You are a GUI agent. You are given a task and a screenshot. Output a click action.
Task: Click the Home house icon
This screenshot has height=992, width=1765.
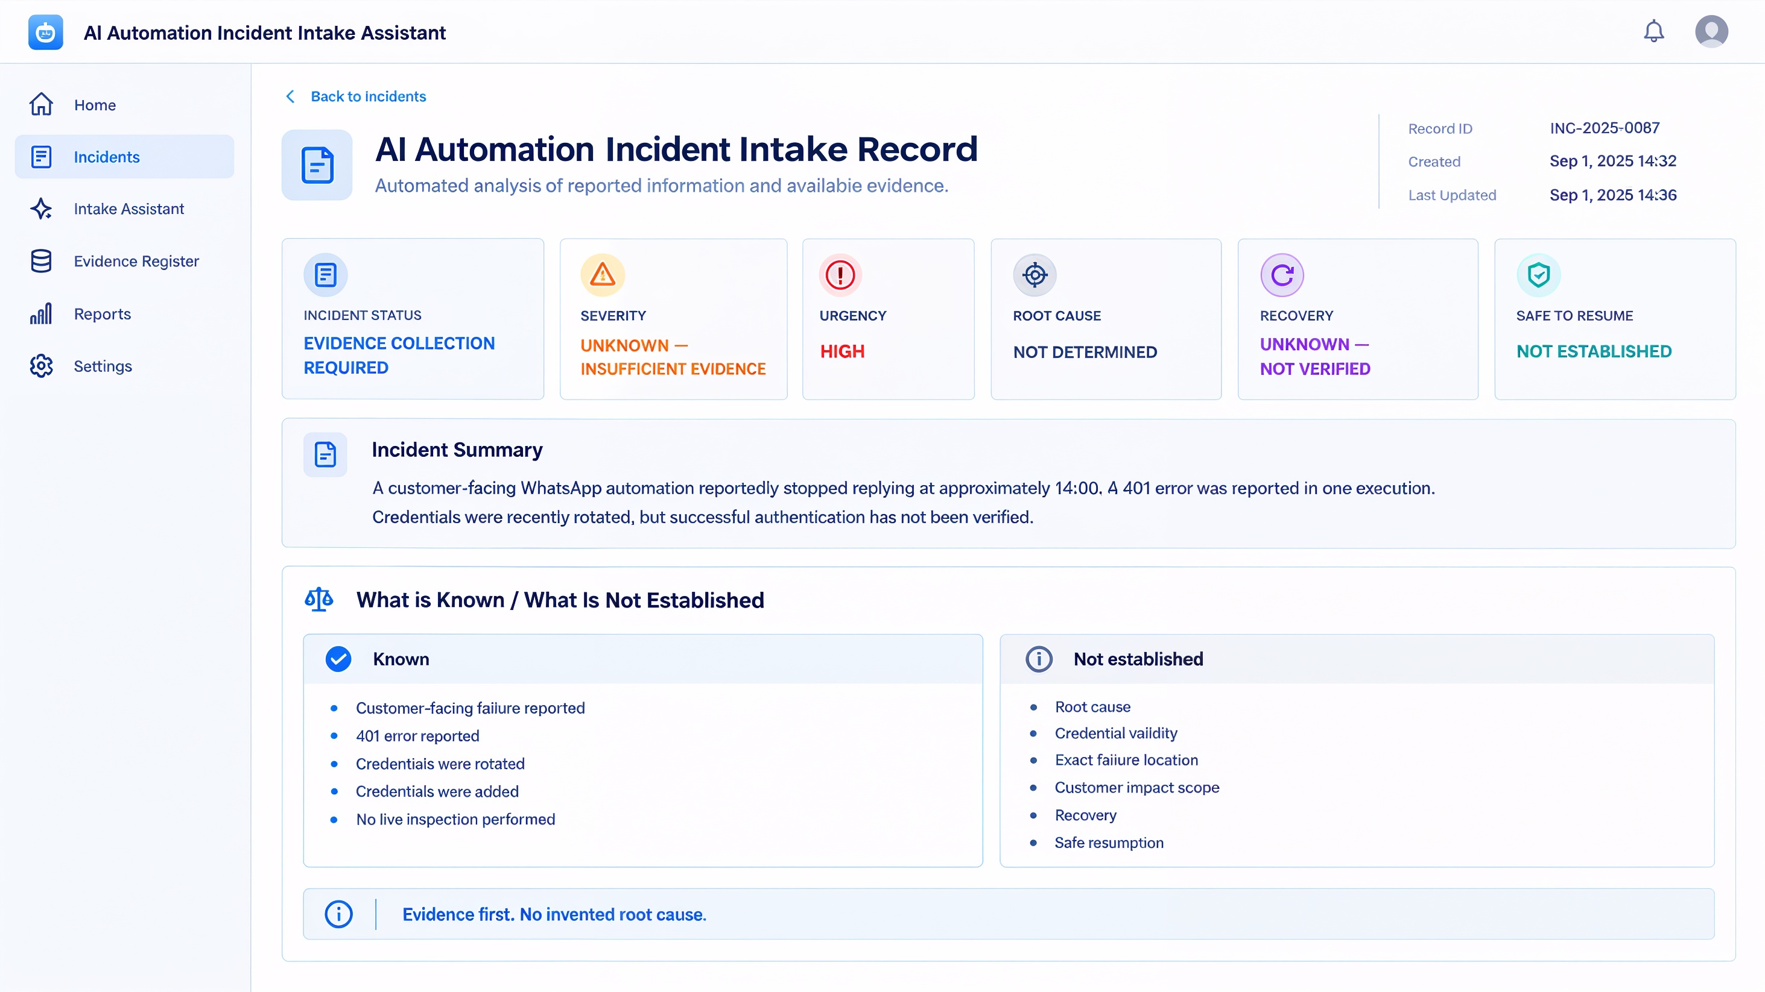tap(41, 105)
